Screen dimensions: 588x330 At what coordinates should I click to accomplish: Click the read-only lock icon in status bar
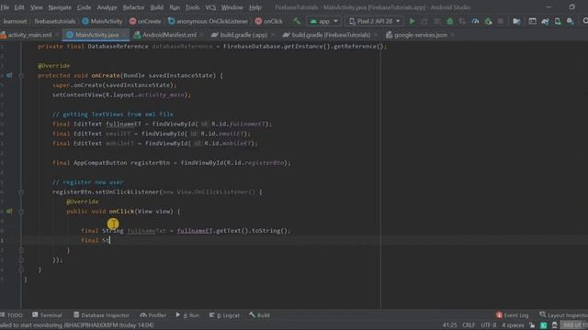pos(532,325)
